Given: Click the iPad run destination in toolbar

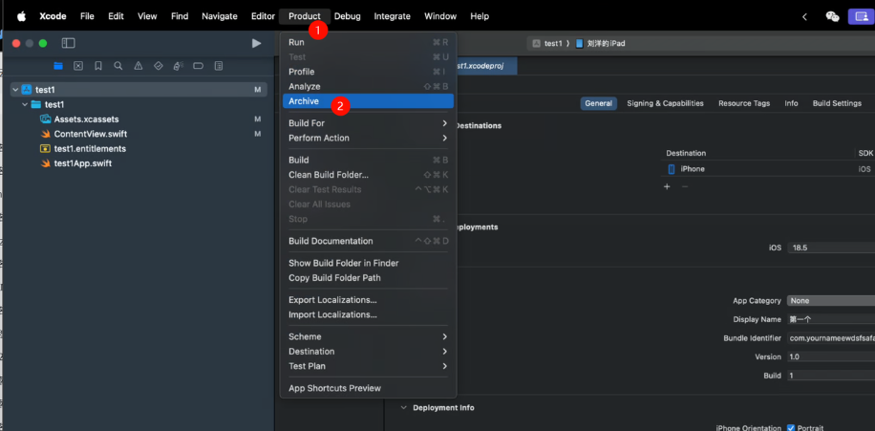Looking at the screenshot, I should click(x=601, y=43).
